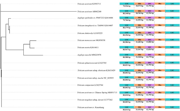Select Triticum turgidum subsp. durum LC377262
Image resolution: width=180 pixels, height=111 pixels.
tap(95, 100)
